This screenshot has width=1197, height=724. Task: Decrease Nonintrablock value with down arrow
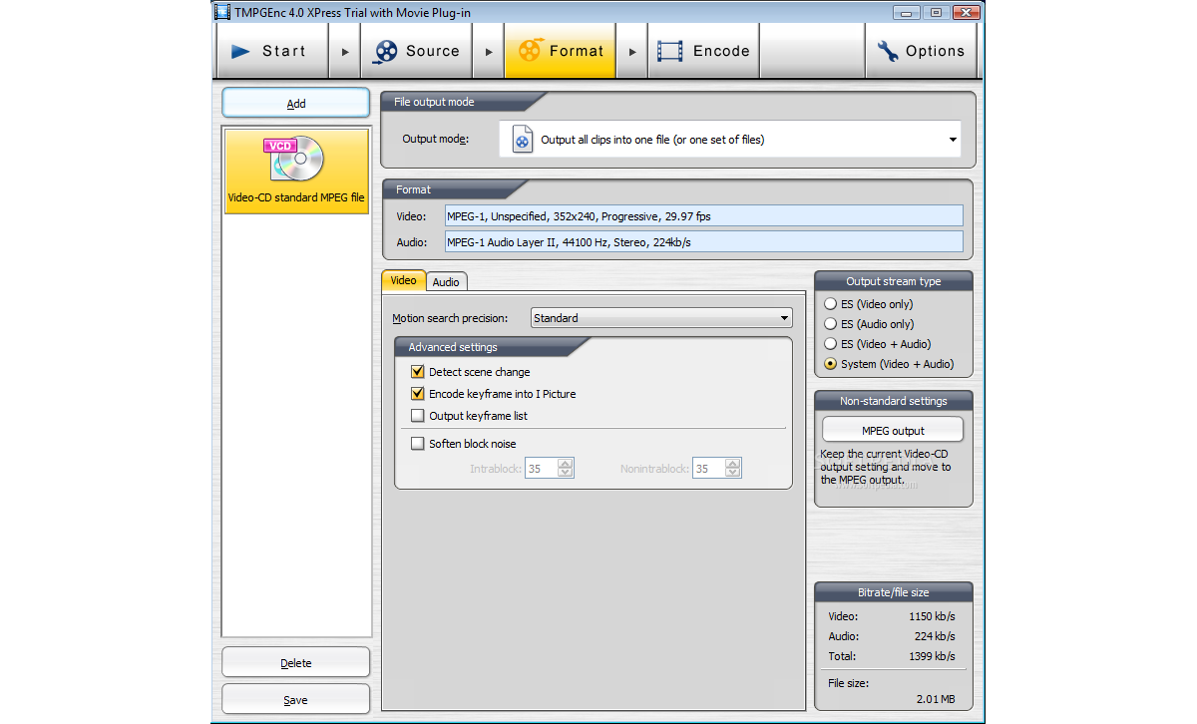pos(733,473)
